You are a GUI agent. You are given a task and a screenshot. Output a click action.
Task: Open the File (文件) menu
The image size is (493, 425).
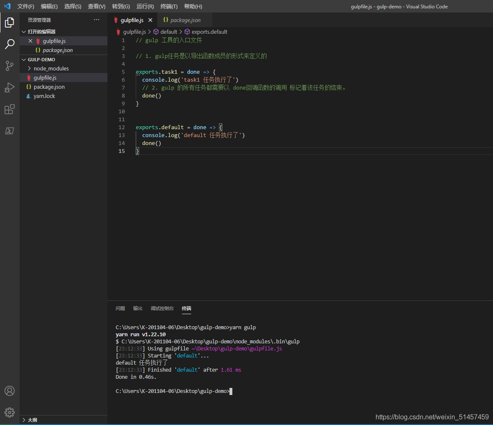pos(25,6)
